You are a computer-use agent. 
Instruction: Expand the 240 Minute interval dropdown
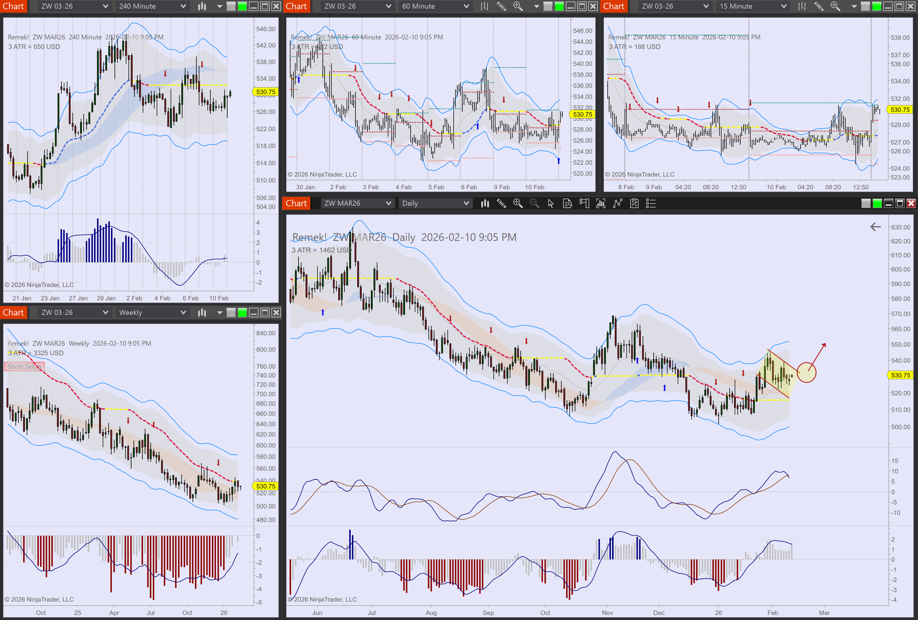(x=152, y=6)
